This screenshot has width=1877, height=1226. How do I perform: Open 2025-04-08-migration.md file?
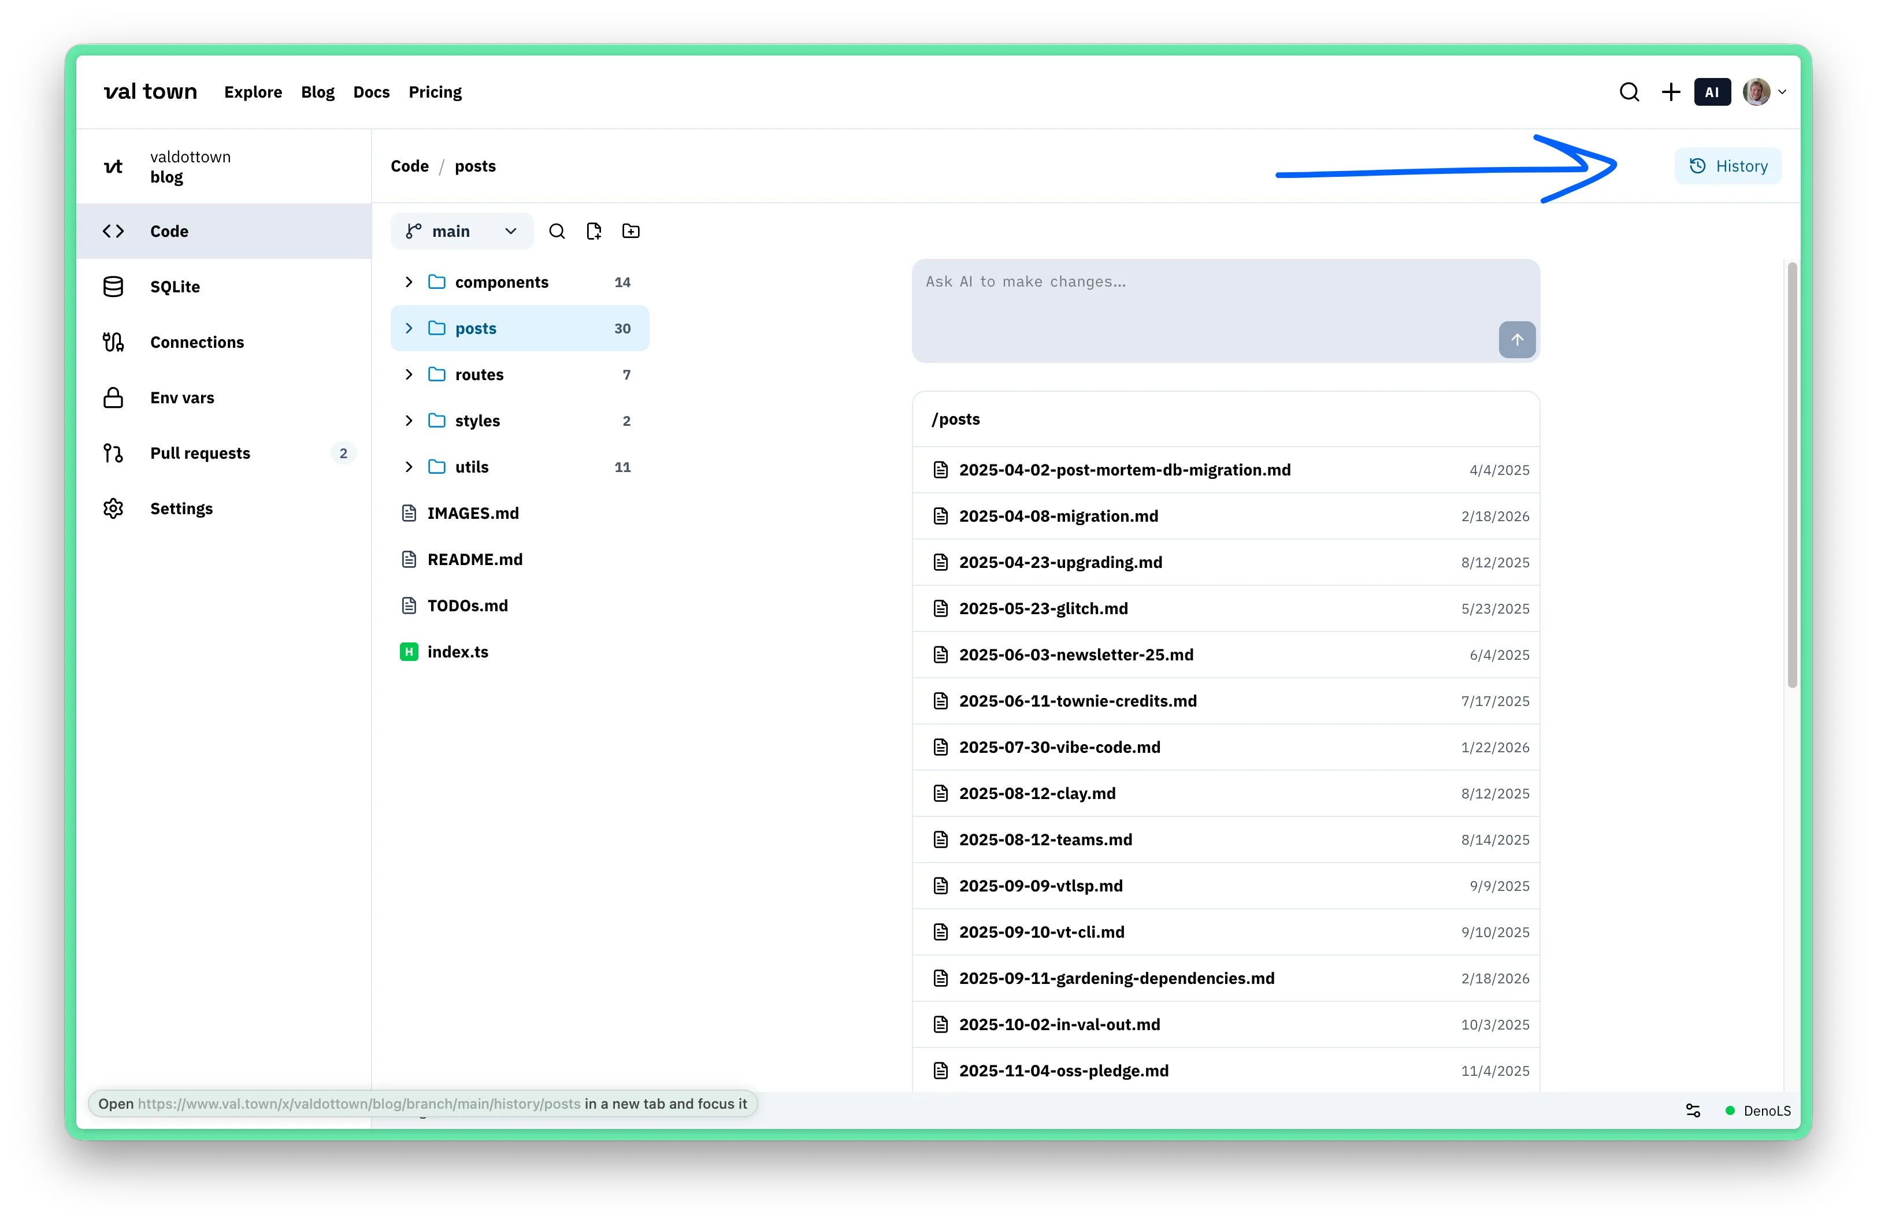[x=1226, y=517]
